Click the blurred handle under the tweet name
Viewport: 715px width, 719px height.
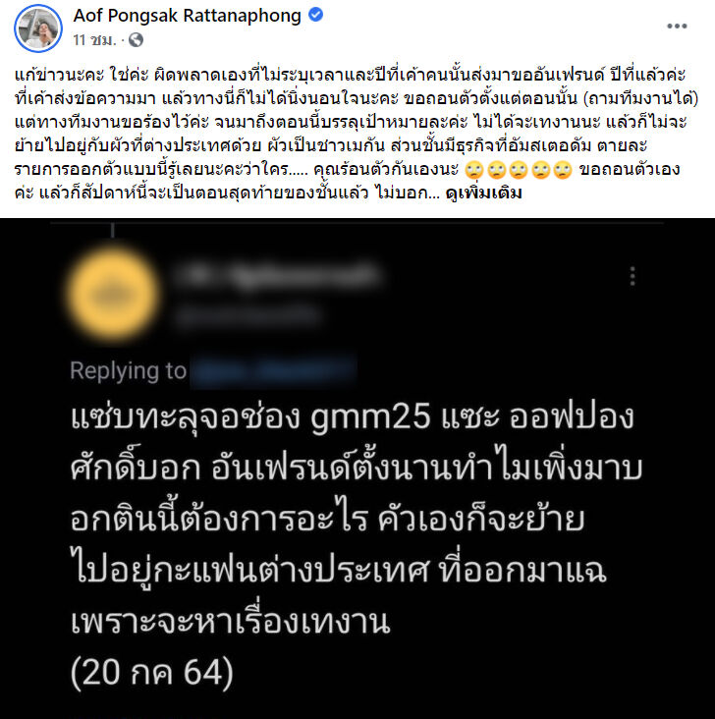click(248, 315)
